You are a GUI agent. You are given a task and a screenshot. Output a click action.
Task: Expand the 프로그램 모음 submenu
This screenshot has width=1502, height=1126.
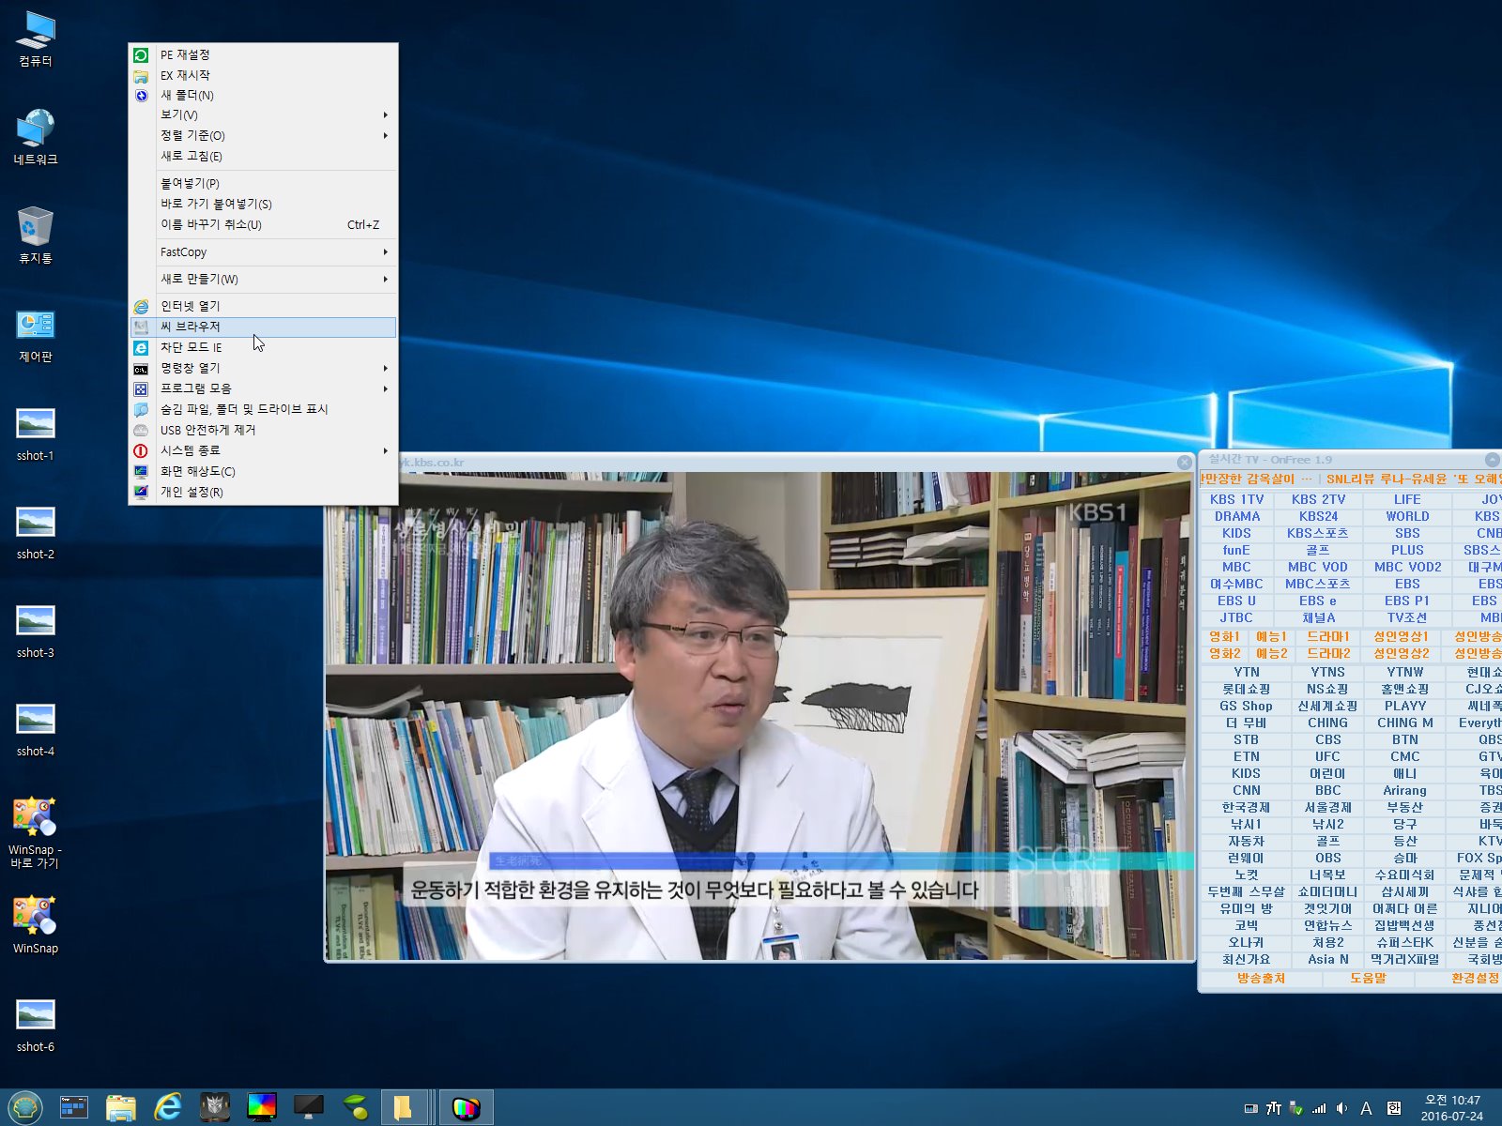coord(263,388)
